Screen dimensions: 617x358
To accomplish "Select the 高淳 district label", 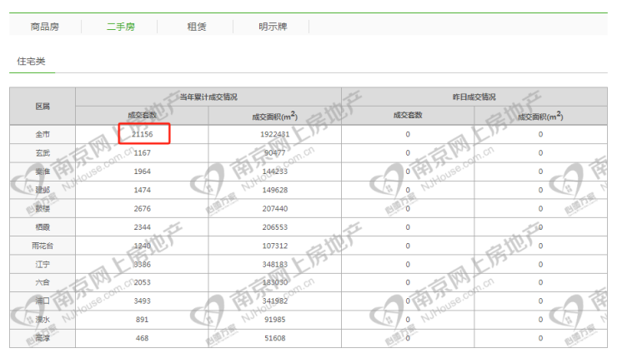I will [x=43, y=338].
